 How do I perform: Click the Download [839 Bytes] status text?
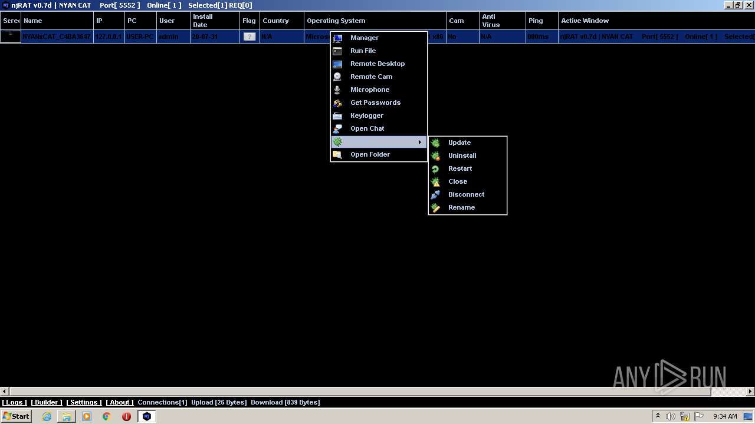pyautogui.click(x=285, y=402)
